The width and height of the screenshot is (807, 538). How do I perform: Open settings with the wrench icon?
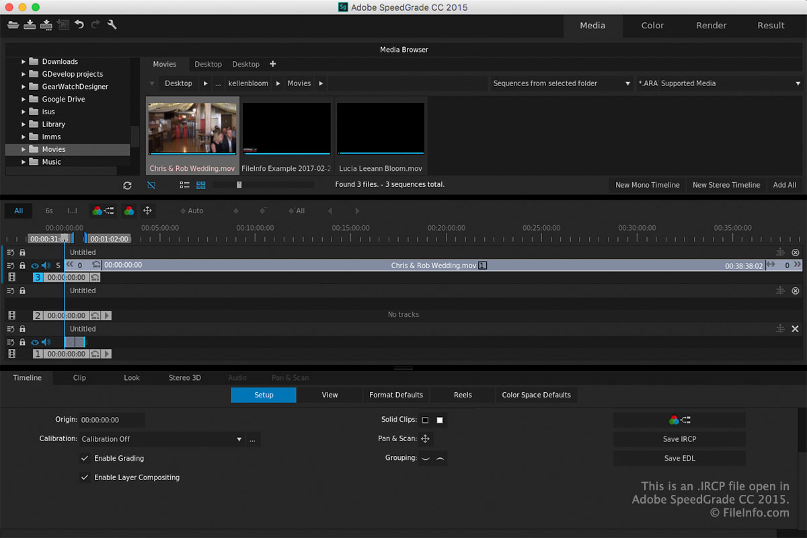coord(112,25)
